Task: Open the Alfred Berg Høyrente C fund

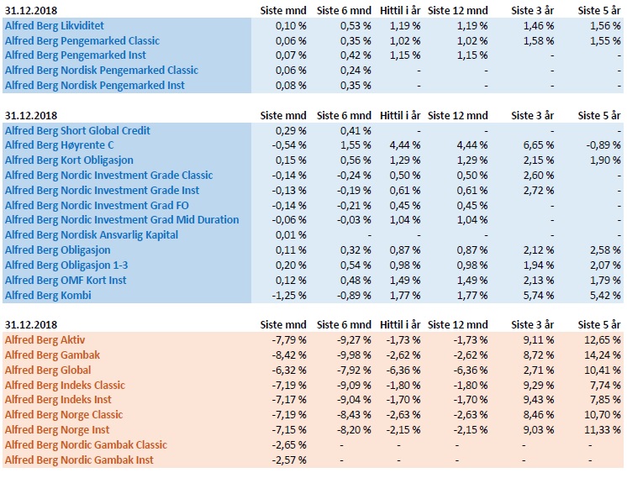Action: coord(59,145)
